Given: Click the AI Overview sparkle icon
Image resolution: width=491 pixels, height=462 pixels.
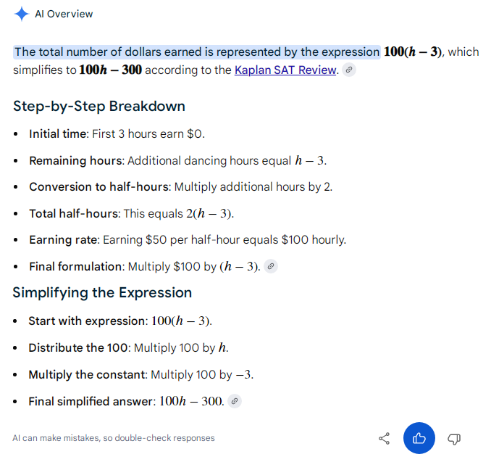Looking at the screenshot, I should pyautogui.click(x=21, y=14).
